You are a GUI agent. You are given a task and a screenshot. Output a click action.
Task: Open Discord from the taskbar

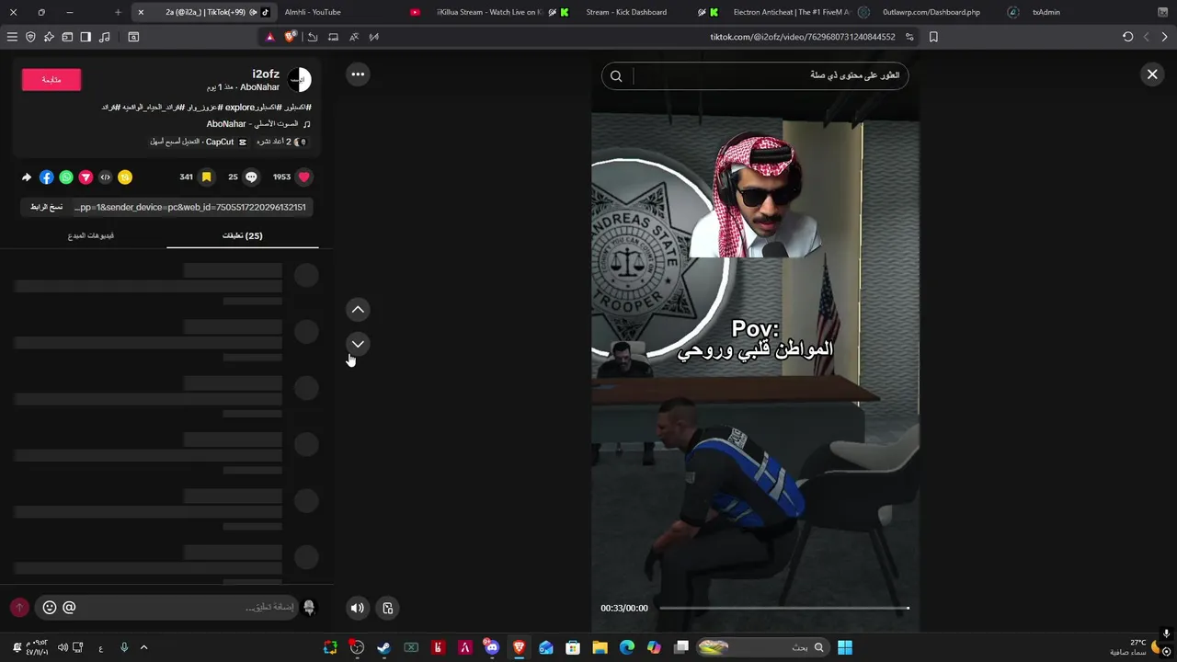[493, 647]
